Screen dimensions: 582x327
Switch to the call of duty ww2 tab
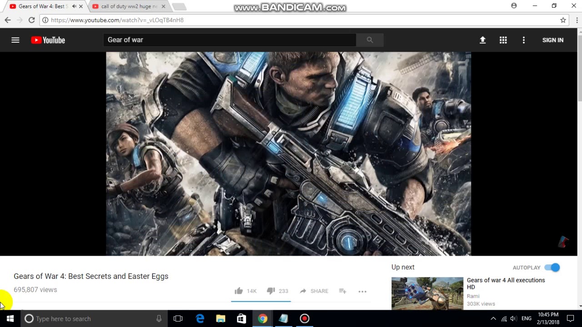129,6
